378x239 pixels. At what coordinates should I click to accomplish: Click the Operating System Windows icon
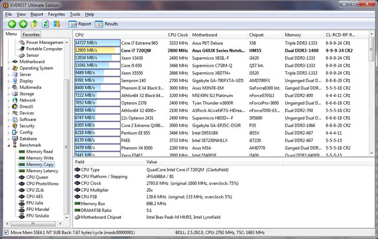[x=15, y=68]
